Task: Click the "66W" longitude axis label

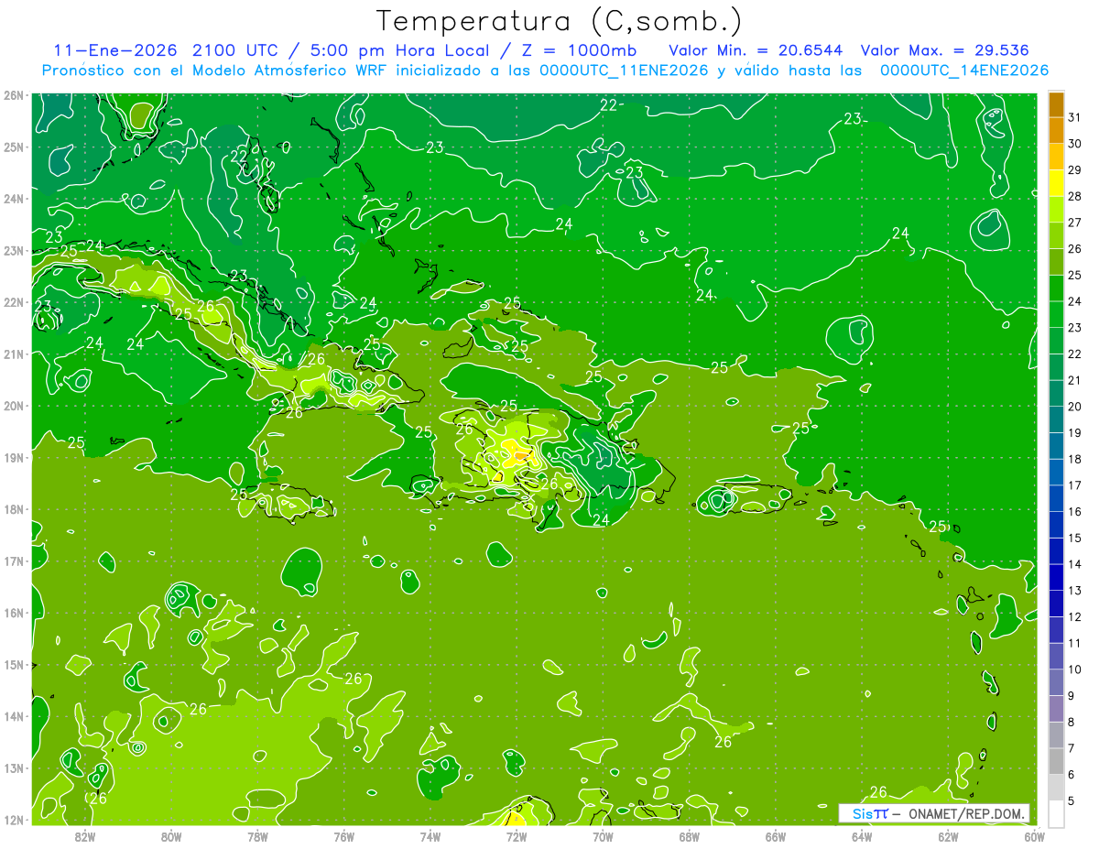Action: [x=776, y=837]
